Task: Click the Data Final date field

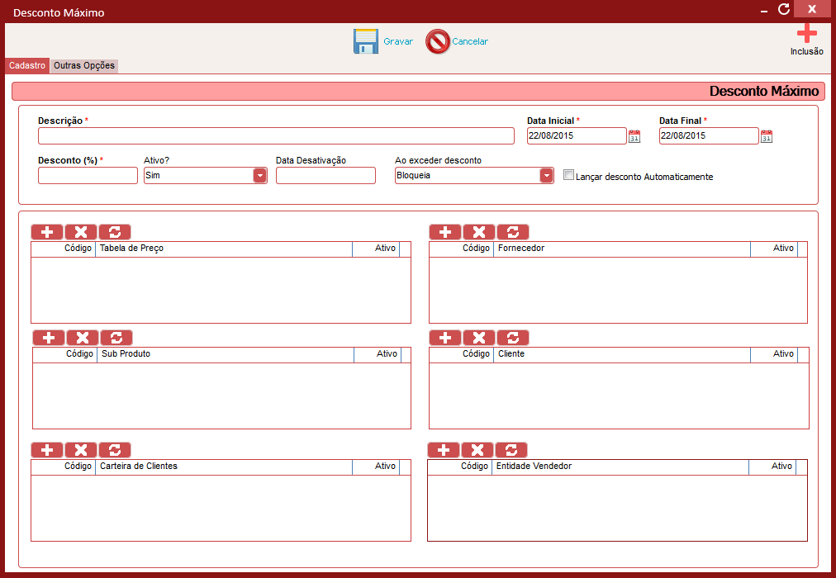Action: pyautogui.click(x=709, y=136)
